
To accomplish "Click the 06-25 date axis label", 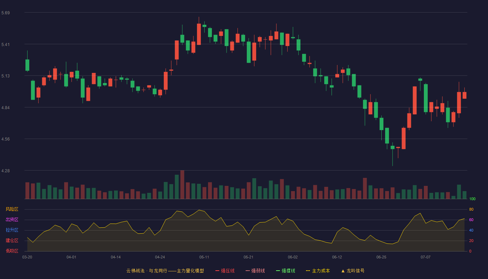I will click(381, 257).
